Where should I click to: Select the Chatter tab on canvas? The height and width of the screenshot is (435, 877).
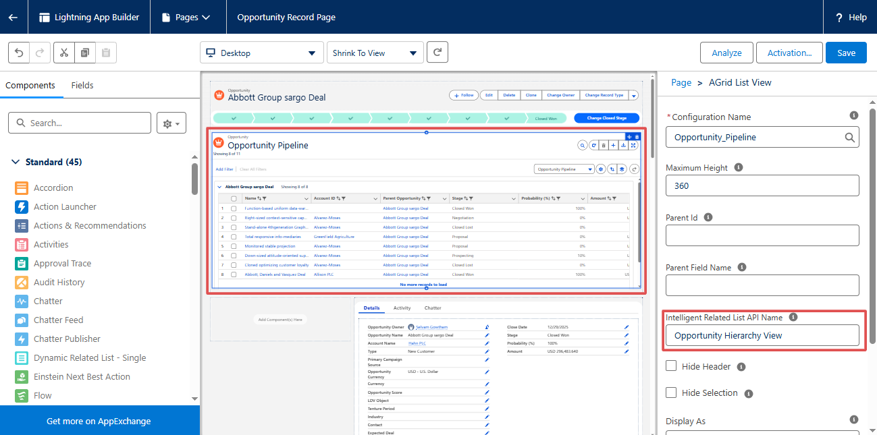click(x=433, y=308)
